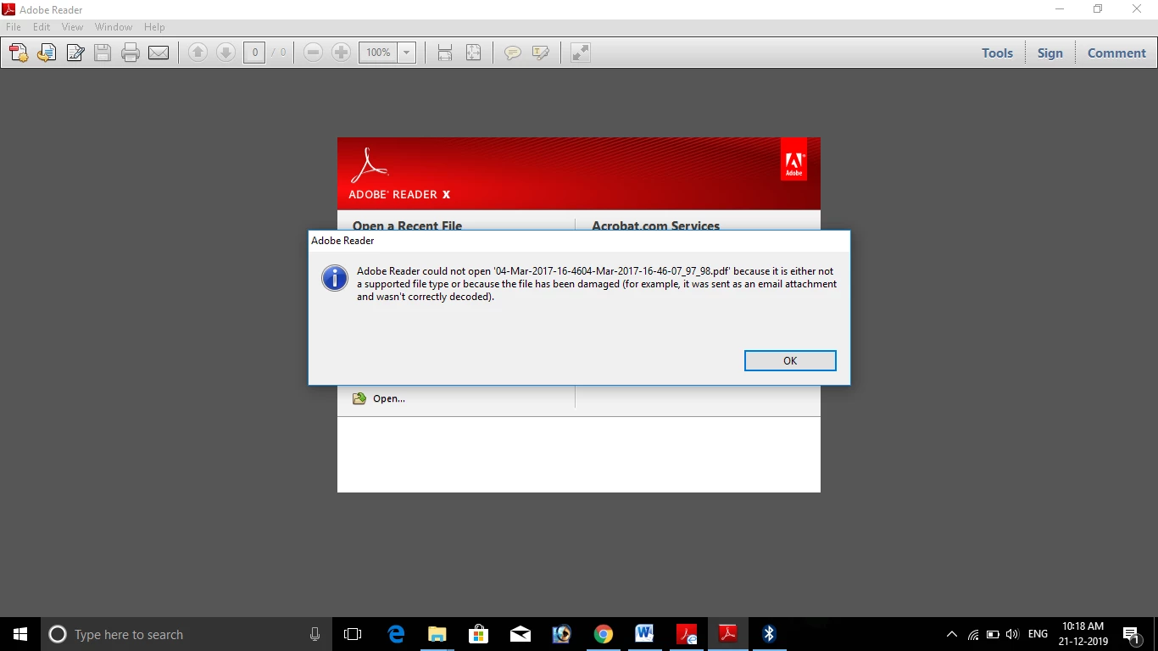Open the Sign pane
Screen dimensions: 1158x651
point(1049,53)
